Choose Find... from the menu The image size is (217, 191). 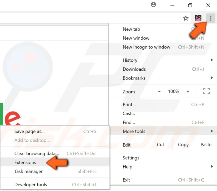(x=163, y=122)
